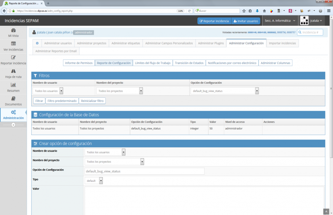333x215 pixels.
Task: Open Ver incidencias in the sidebar
Action: (x=13, y=47)
